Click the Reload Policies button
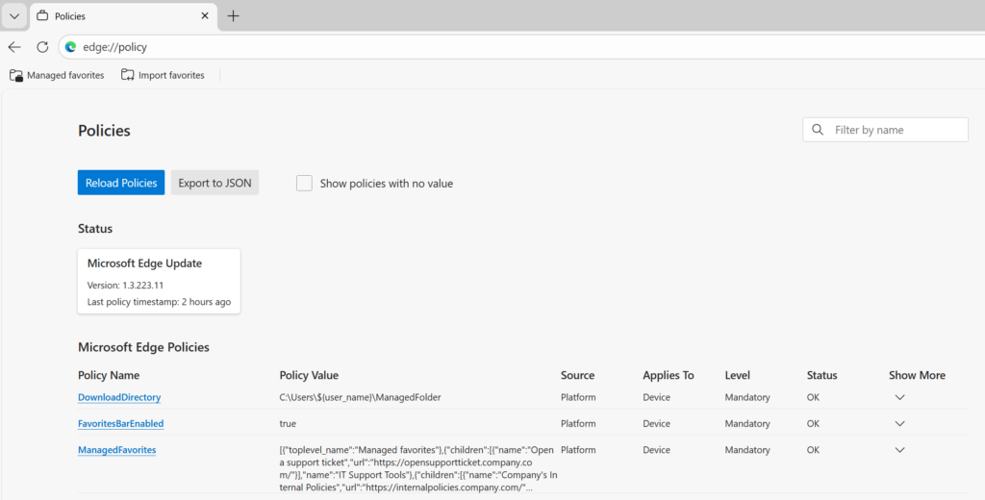The height and width of the screenshot is (500, 985). click(x=121, y=183)
